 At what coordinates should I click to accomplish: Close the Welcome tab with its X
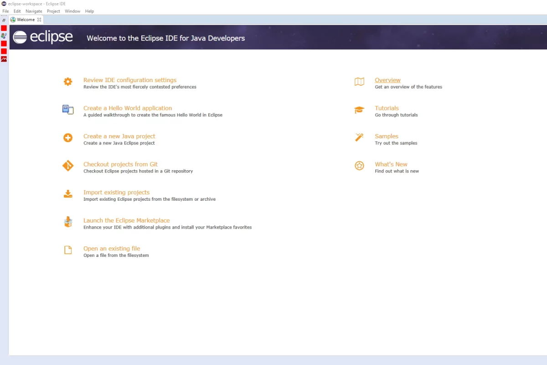tap(39, 20)
